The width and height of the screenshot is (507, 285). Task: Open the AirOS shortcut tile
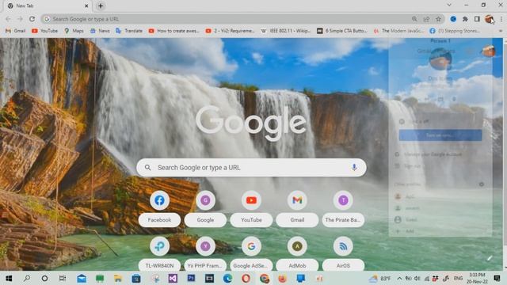[343, 254]
